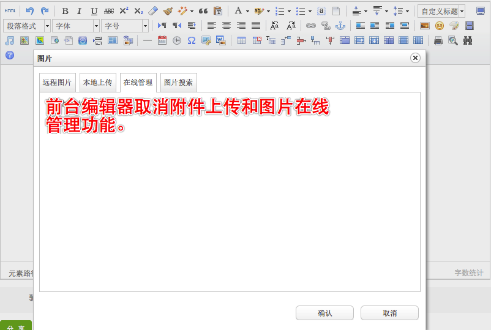
Task: Switch to the 远程图片 tab
Action: pos(58,83)
